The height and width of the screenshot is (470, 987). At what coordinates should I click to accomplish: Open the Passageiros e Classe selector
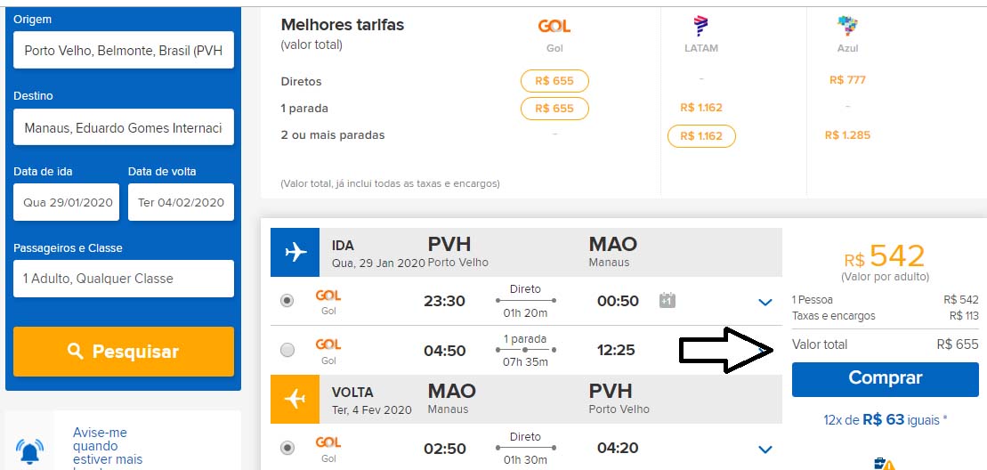click(124, 279)
